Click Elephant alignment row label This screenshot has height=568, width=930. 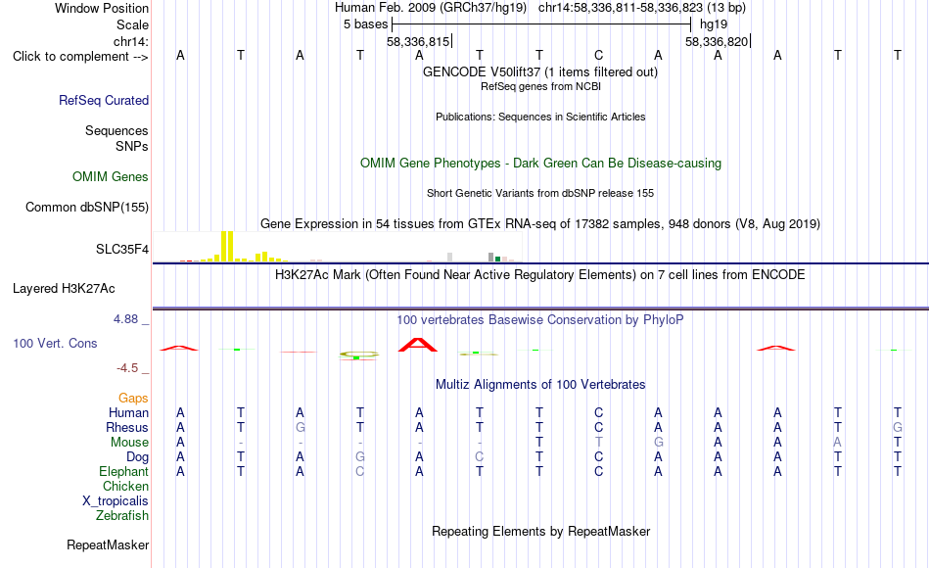[x=123, y=471]
